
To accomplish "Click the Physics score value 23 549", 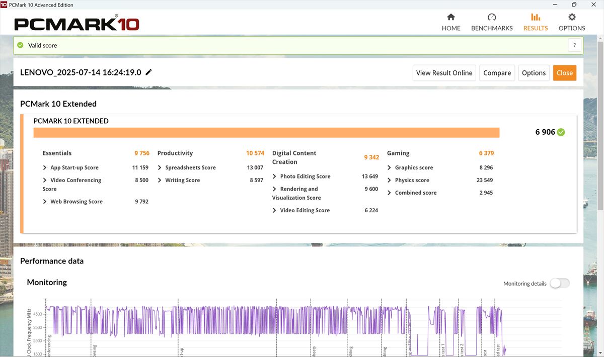I will tap(485, 180).
